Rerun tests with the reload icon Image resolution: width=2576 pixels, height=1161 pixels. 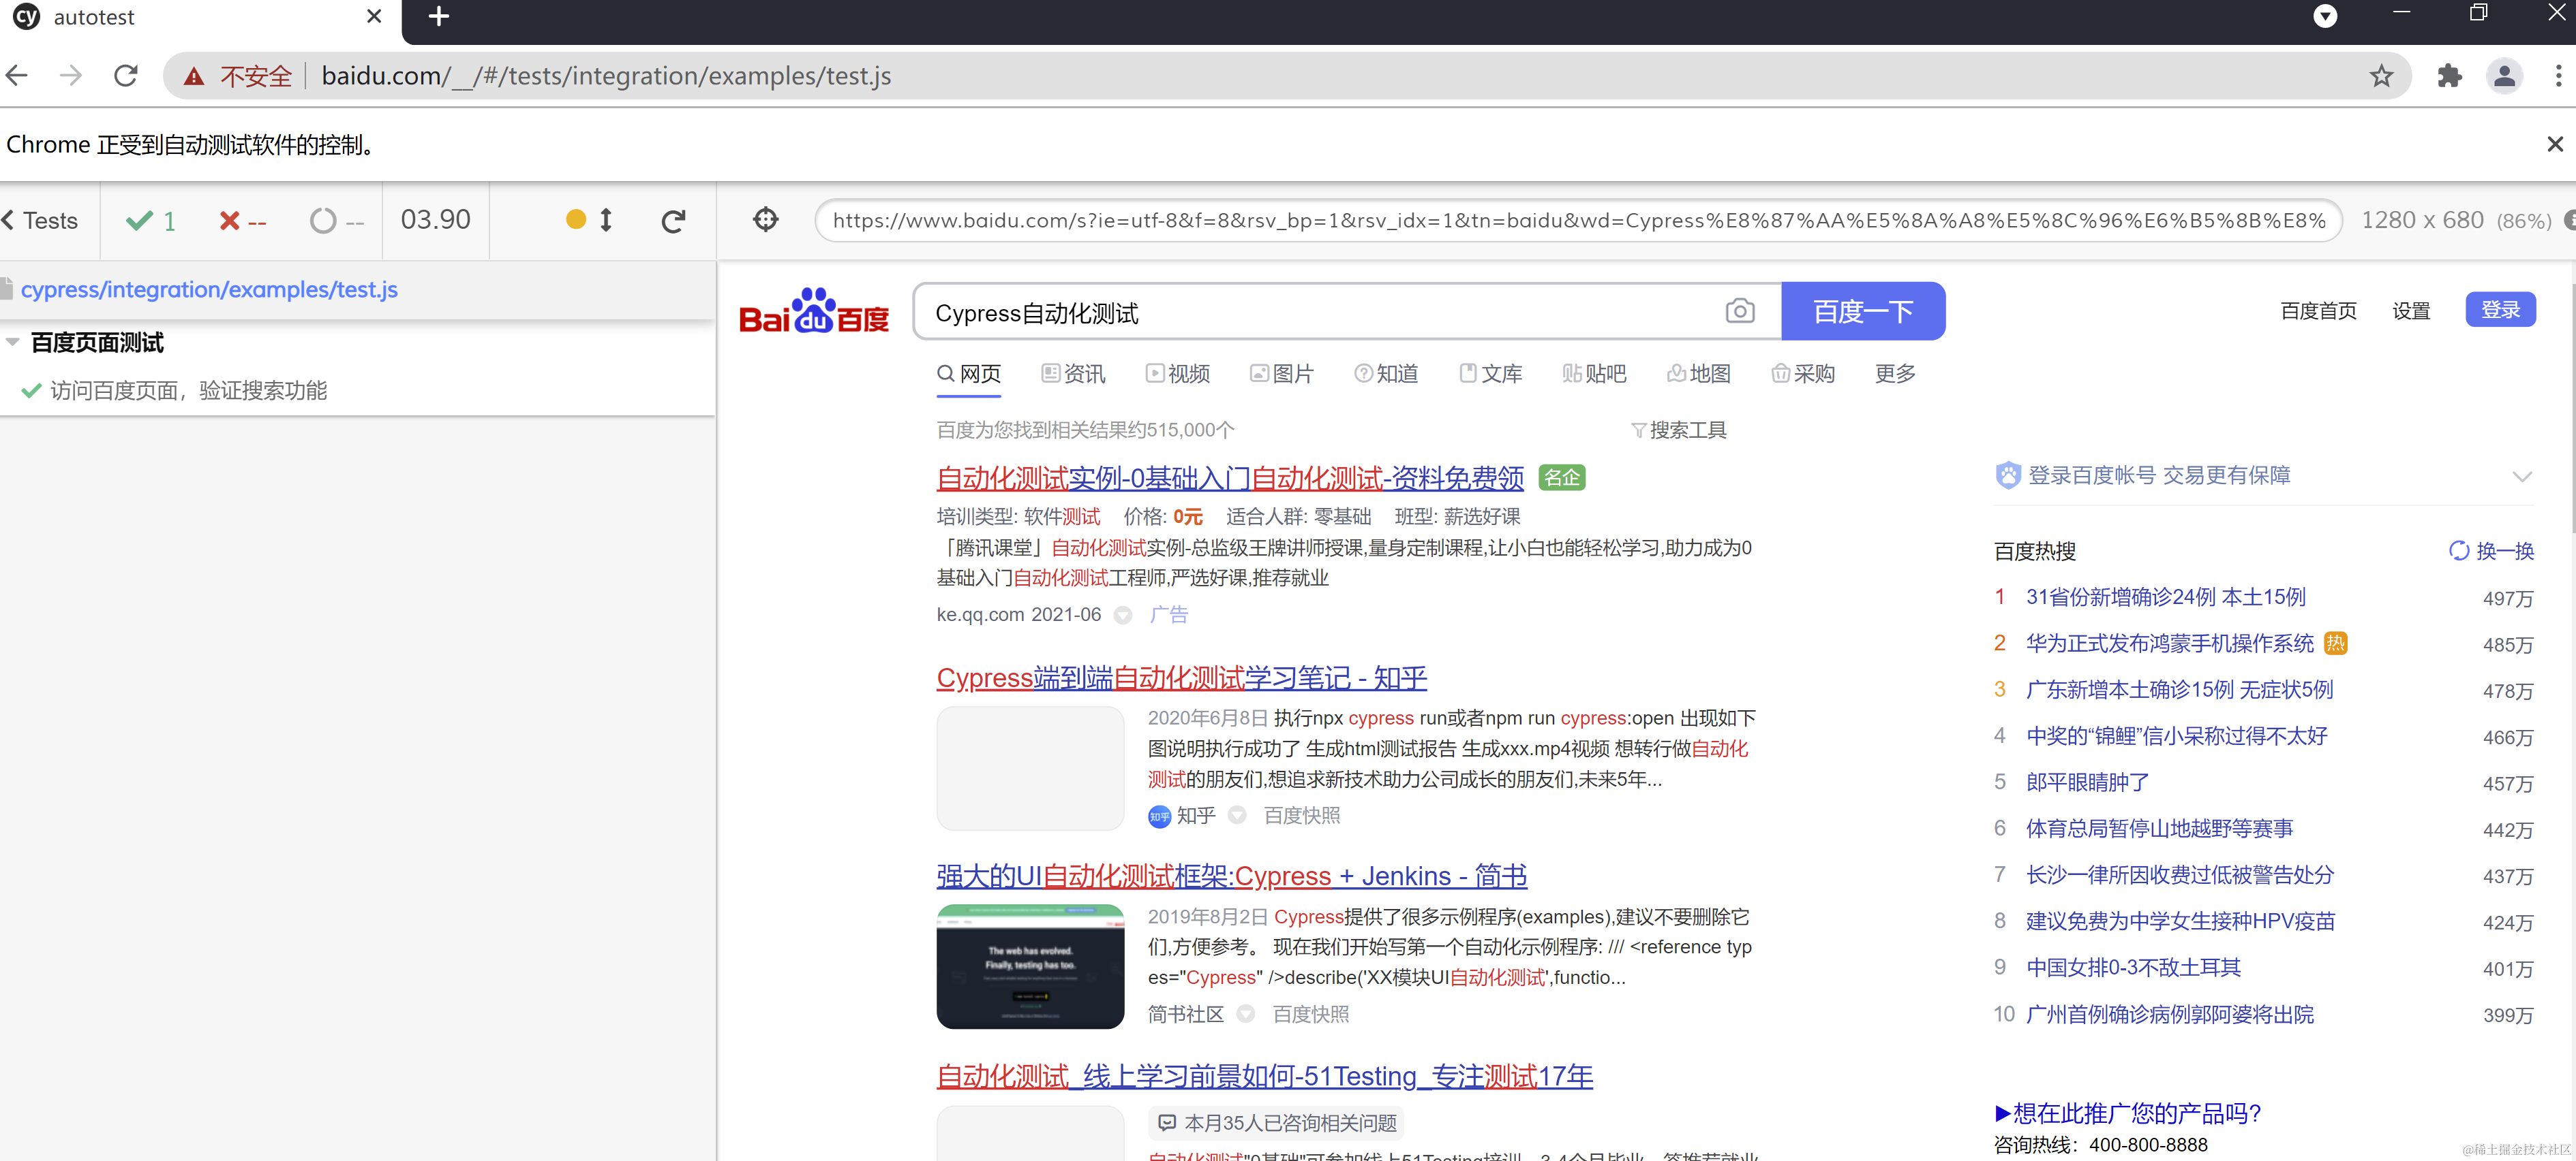(x=673, y=221)
